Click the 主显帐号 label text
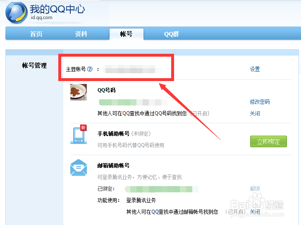The width and height of the screenshot is (301, 225). pyautogui.click(x=76, y=69)
